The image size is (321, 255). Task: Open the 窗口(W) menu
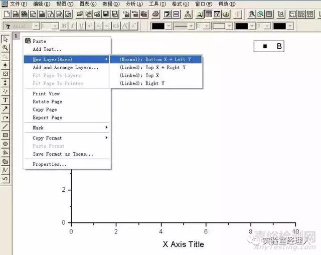click(x=204, y=4)
